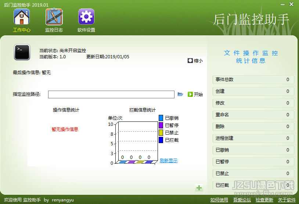Click the folder browse icon
Viewport: 299px width, 204px height.
click(180, 94)
